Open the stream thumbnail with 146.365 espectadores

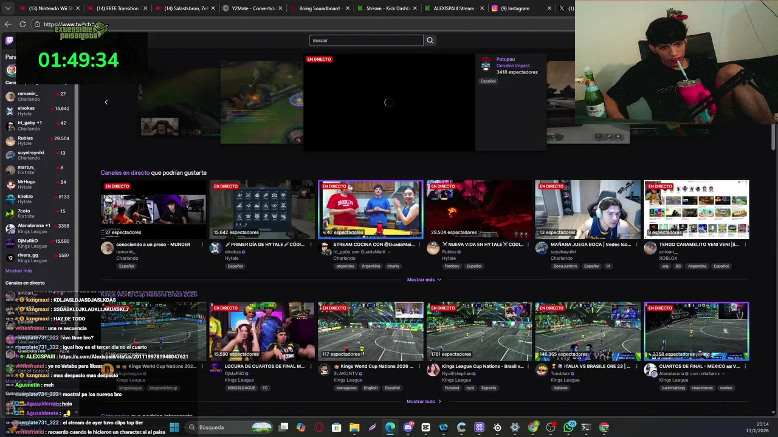click(588, 331)
